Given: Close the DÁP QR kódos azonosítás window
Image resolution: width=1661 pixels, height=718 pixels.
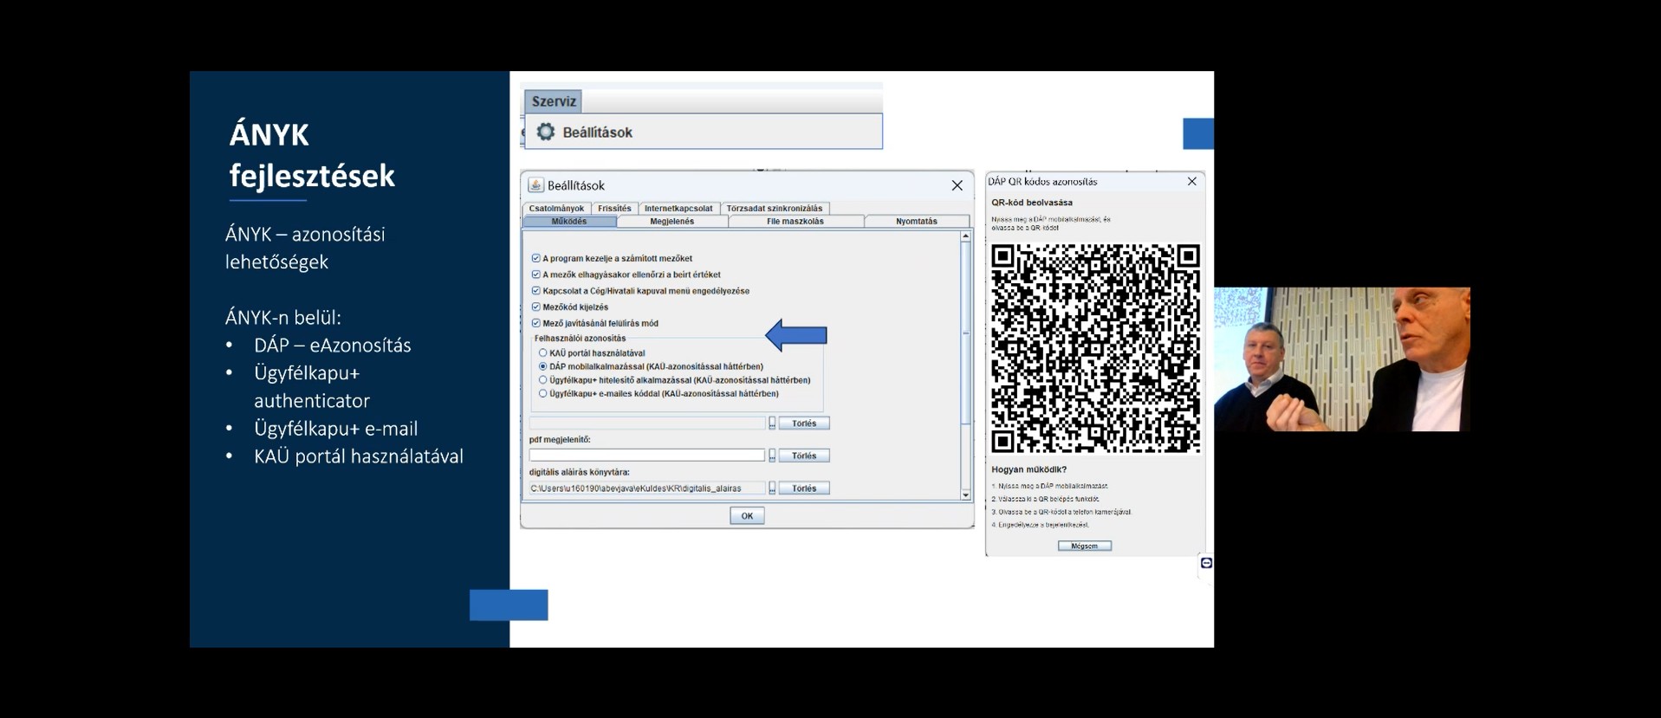Looking at the screenshot, I should click(x=1191, y=181).
